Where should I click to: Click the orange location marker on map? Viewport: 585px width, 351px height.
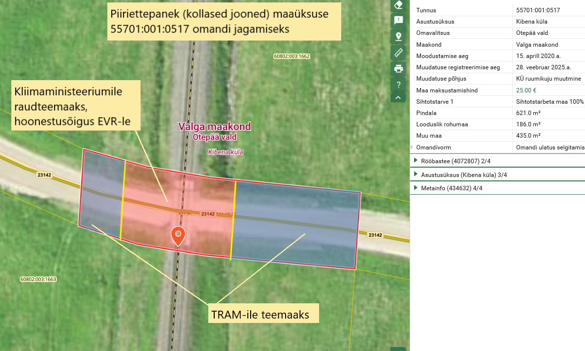point(178,235)
